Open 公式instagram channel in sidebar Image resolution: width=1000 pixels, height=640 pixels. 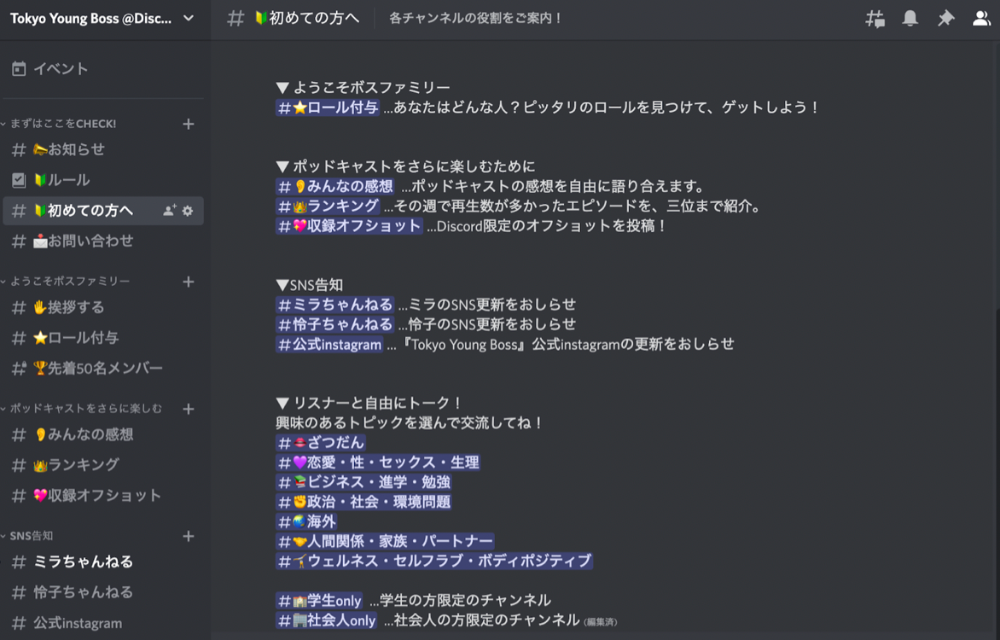[x=103, y=623]
